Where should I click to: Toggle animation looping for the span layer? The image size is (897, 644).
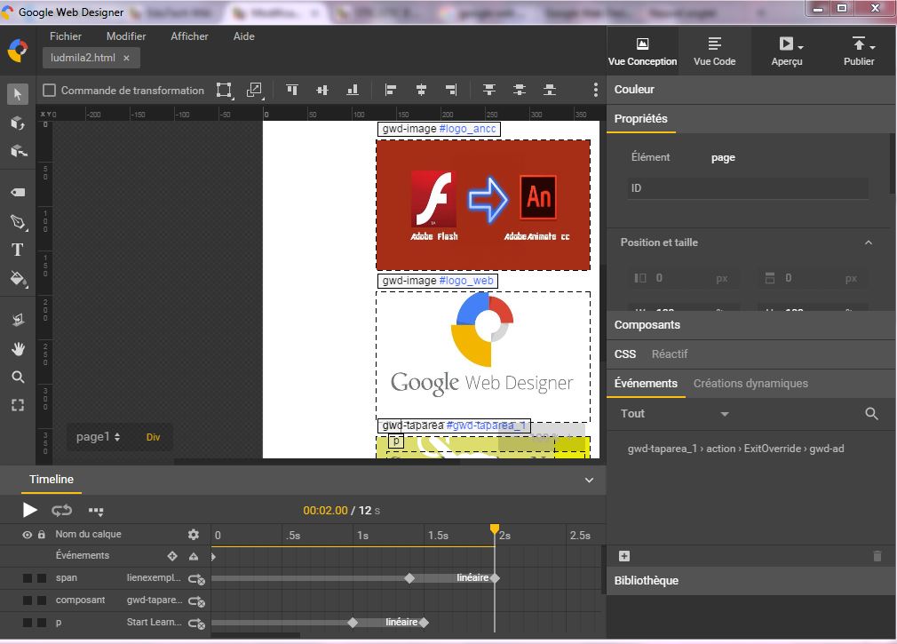point(196,579)
